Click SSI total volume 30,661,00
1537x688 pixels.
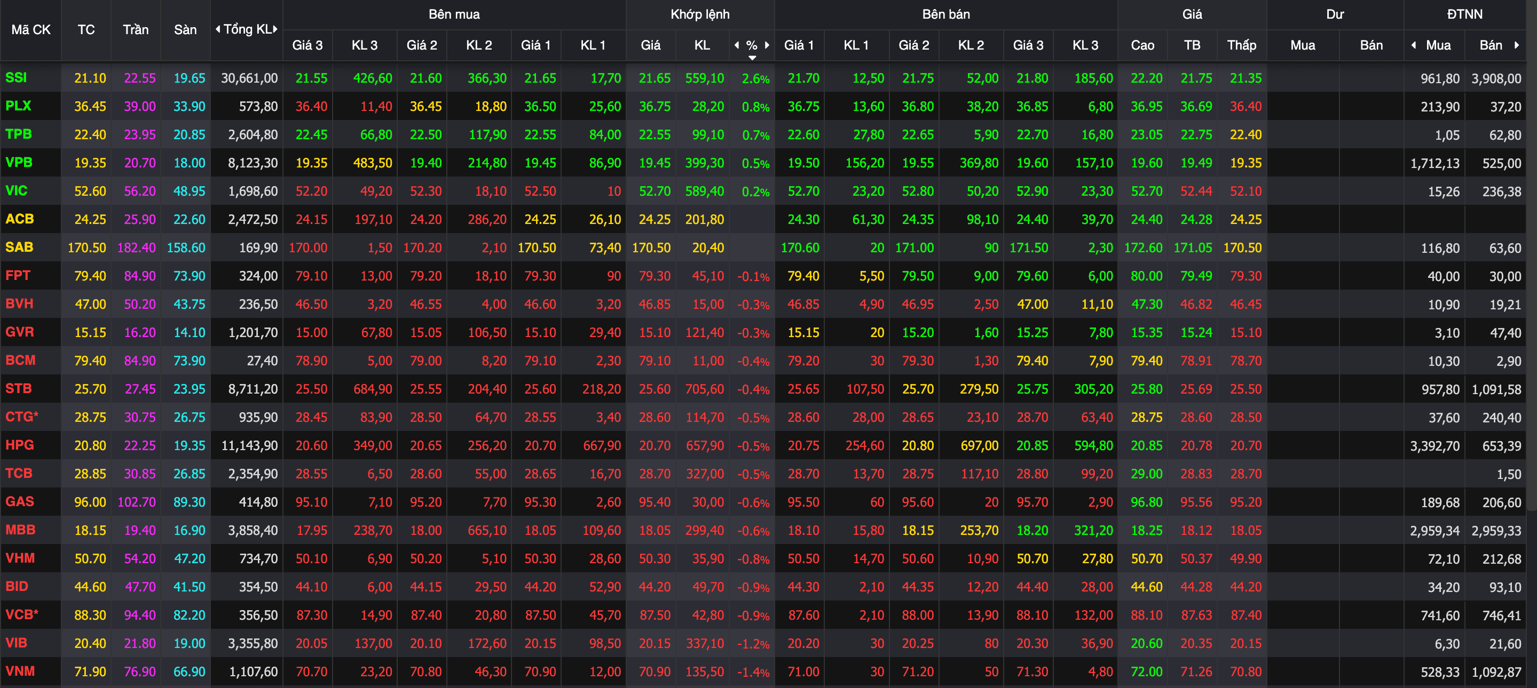pyautogui.click(x=249, y=78)
